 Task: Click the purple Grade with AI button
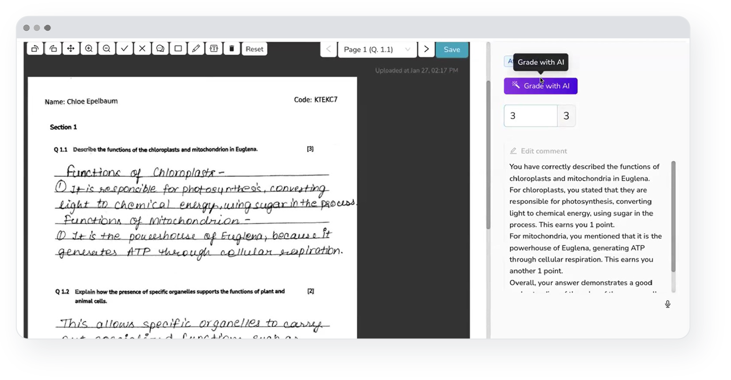click(x=540, y=86)
